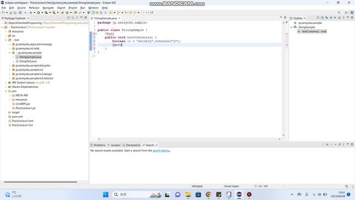Switch to the Declaration tab
The height and width of the screenshot is (200, 355).
131,145
